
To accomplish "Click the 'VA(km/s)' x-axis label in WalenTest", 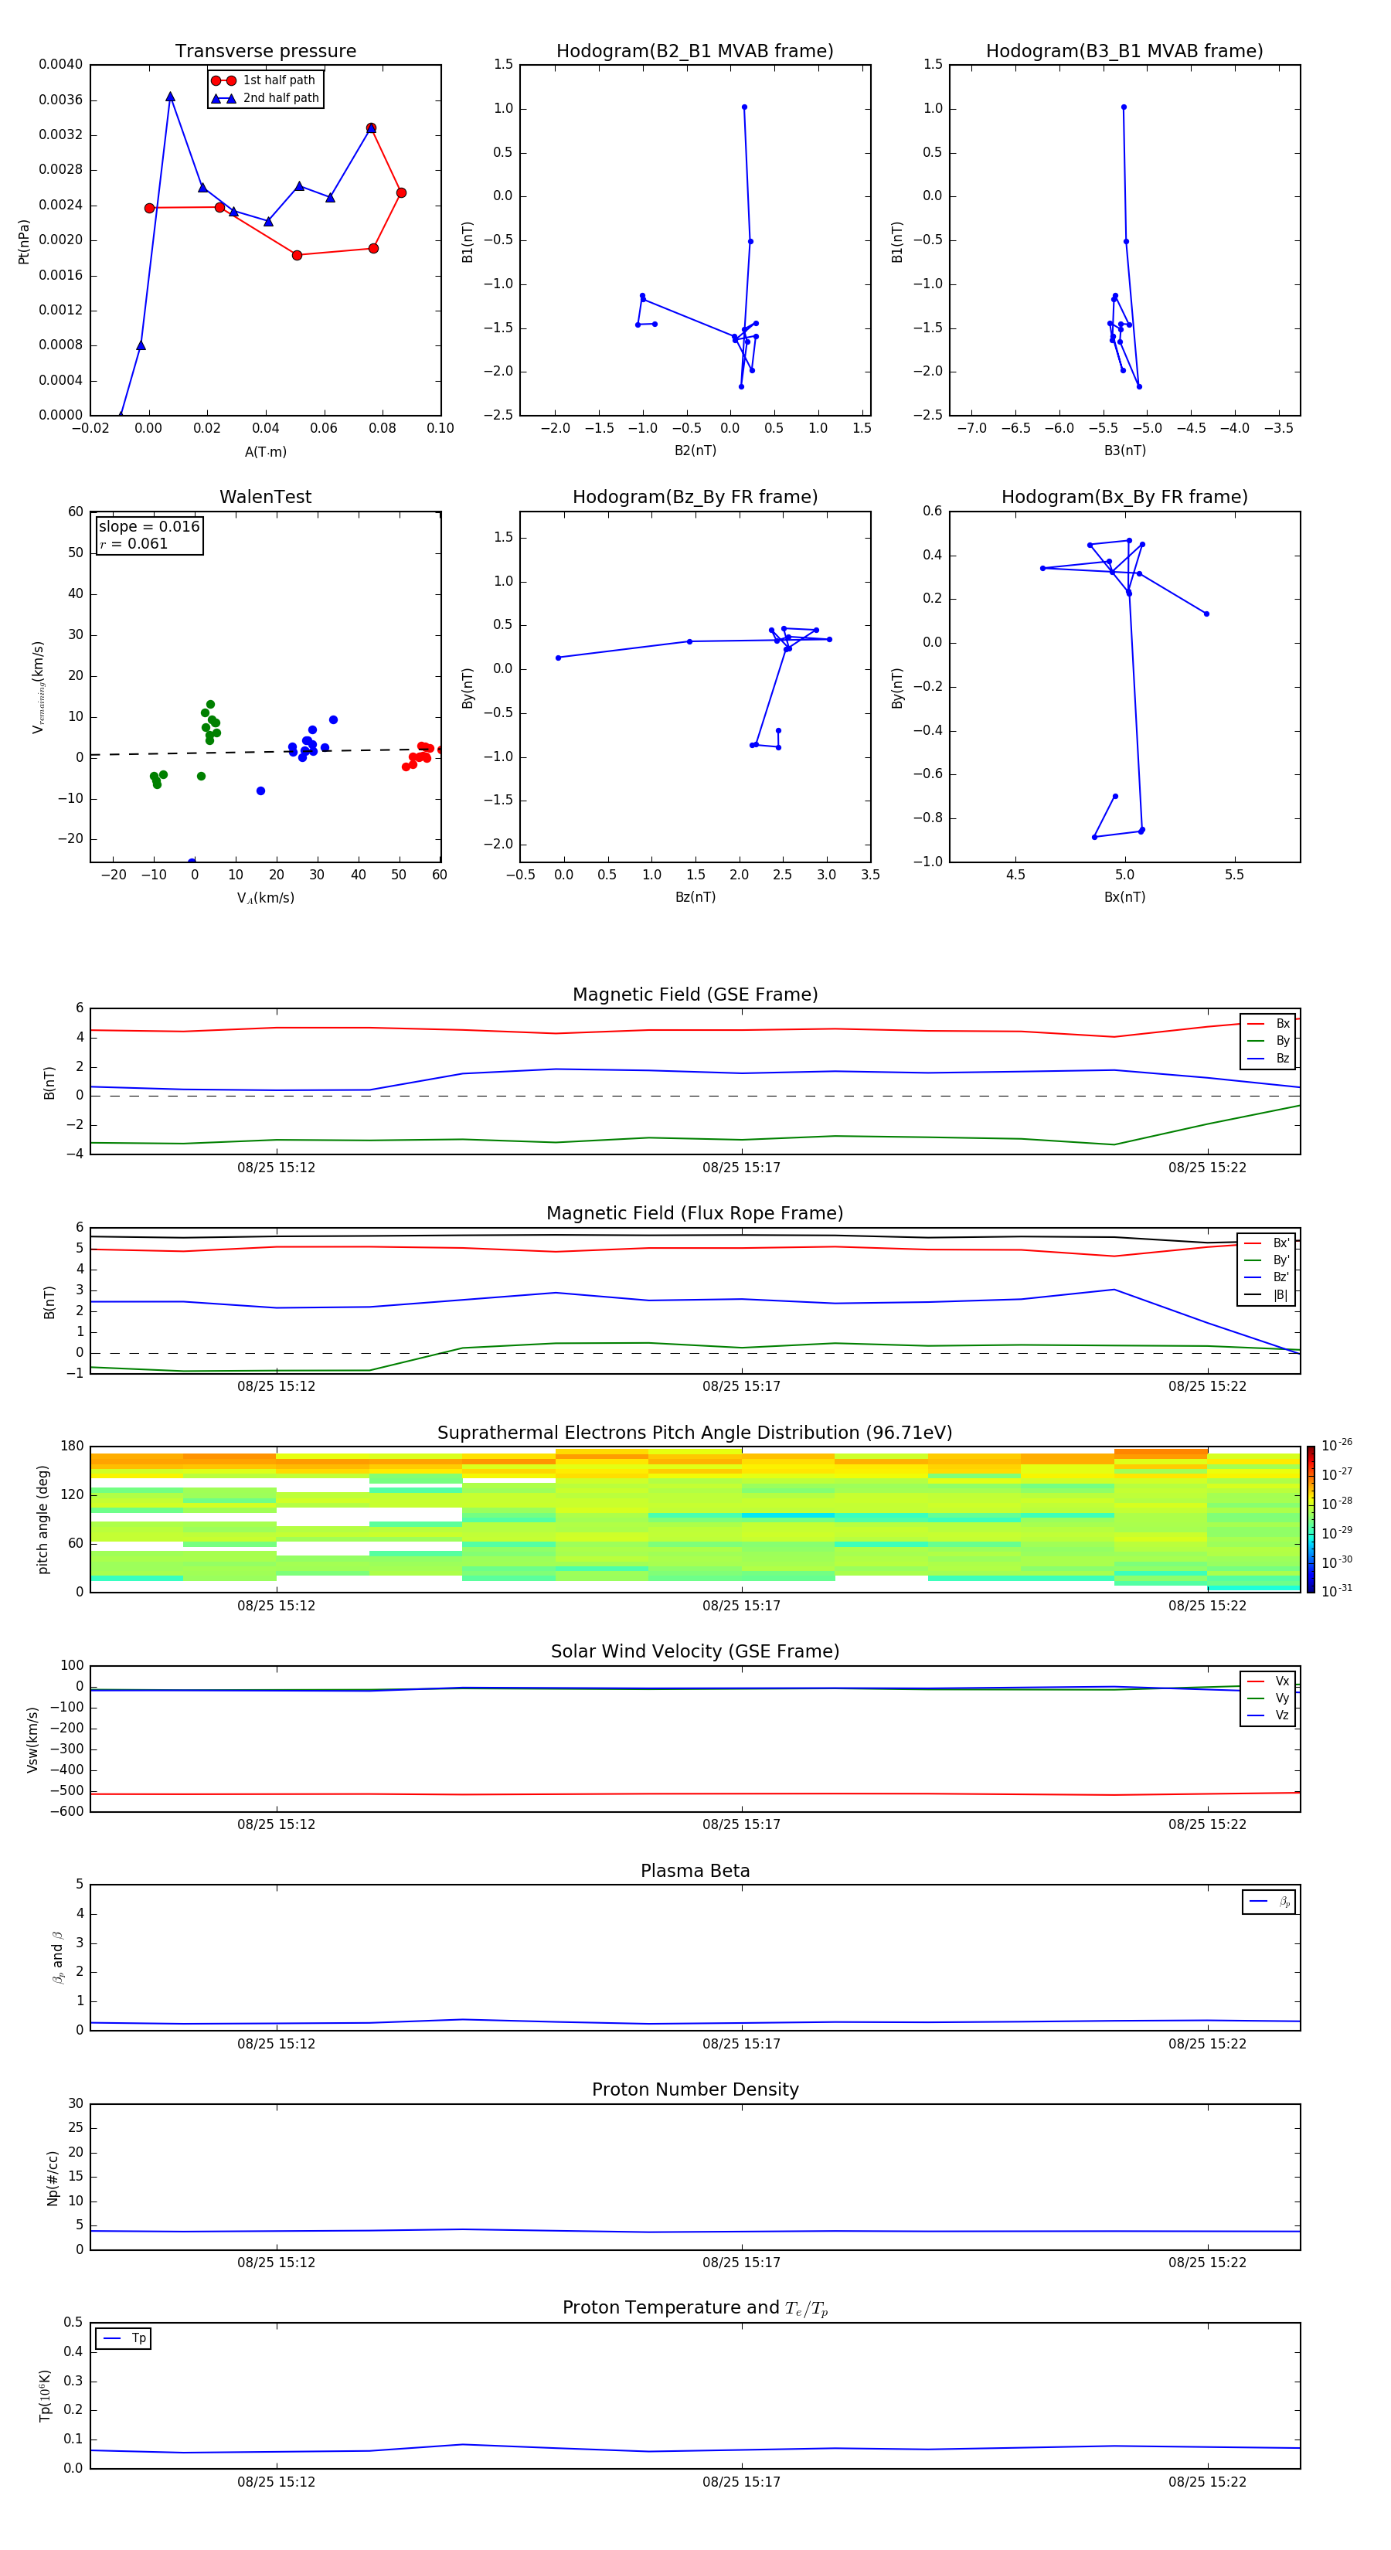I will (265, 898).
